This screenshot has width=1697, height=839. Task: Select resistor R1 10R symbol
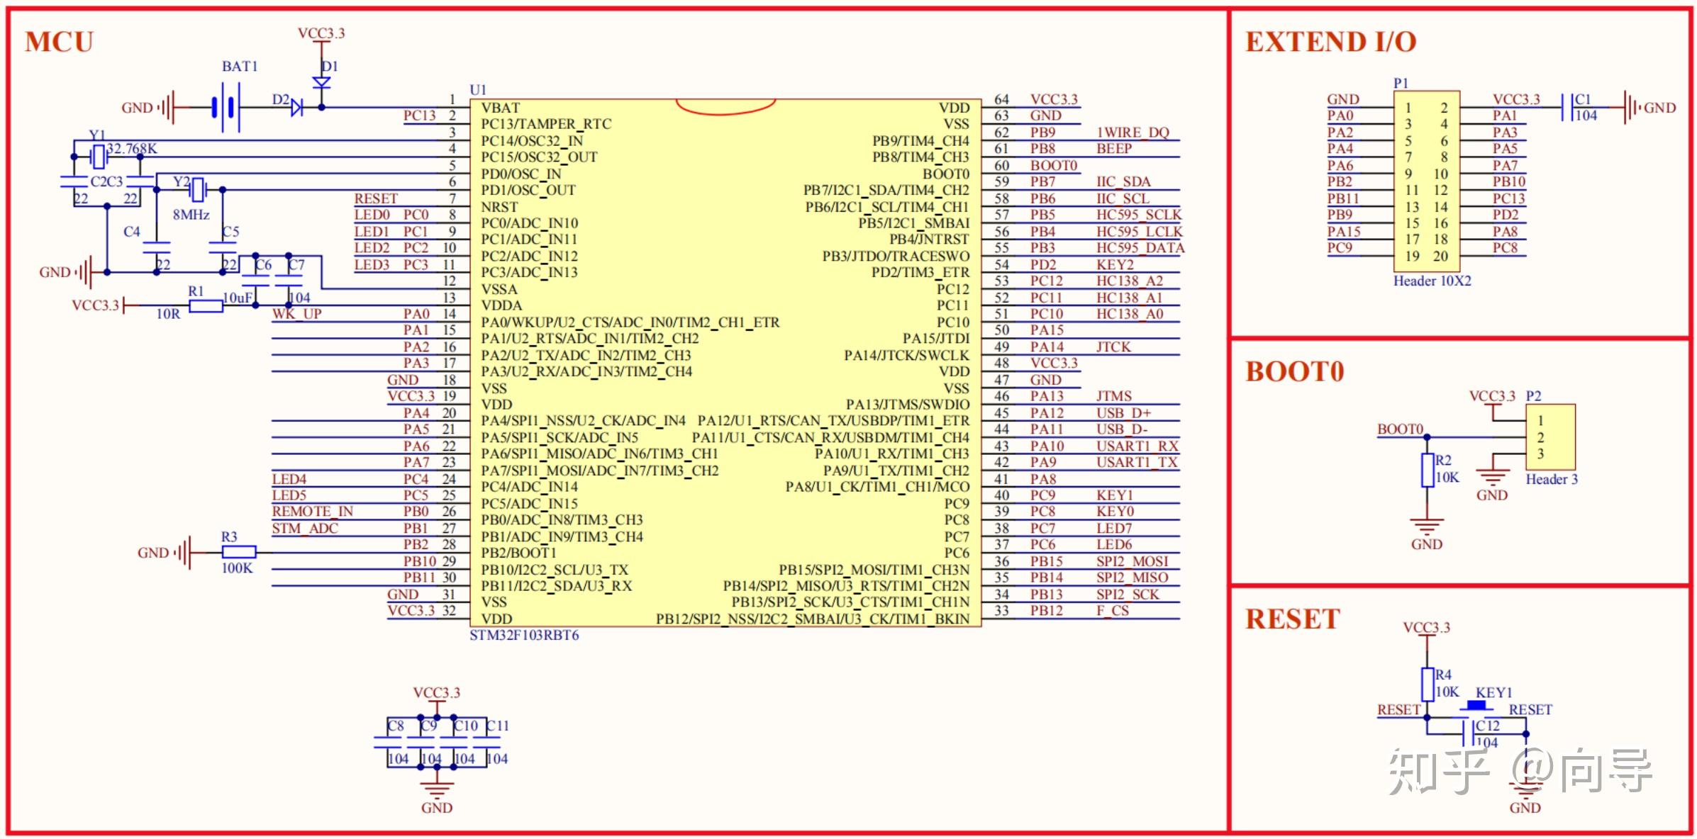pyautogui.click(x=206, y=306)
